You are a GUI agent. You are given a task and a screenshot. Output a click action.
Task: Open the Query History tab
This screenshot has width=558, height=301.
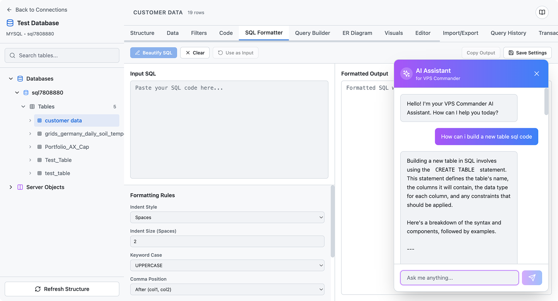[508, 33]
